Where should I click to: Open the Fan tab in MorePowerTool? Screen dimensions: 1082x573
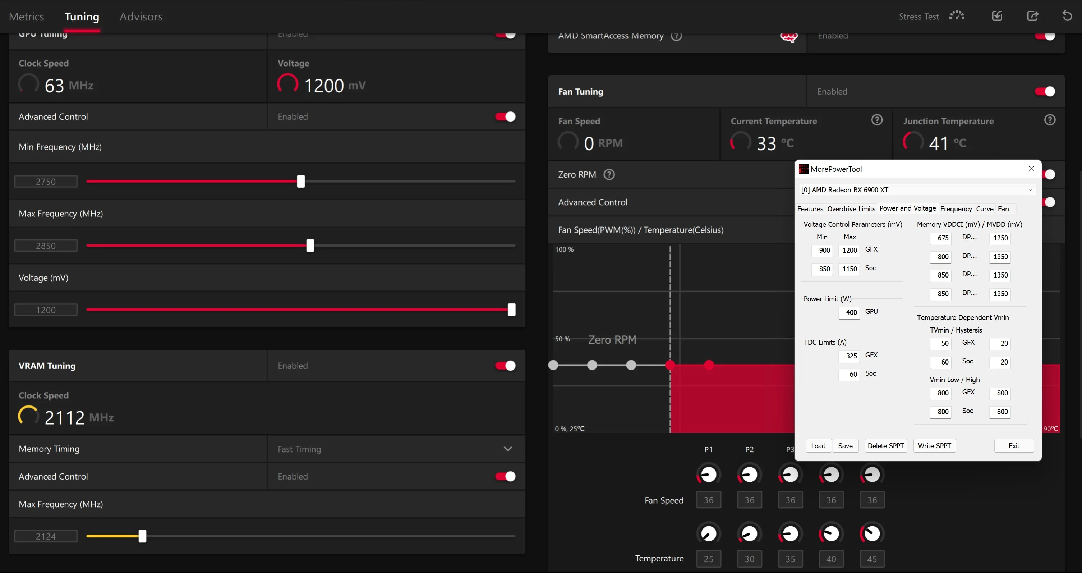coord(1003,209)
